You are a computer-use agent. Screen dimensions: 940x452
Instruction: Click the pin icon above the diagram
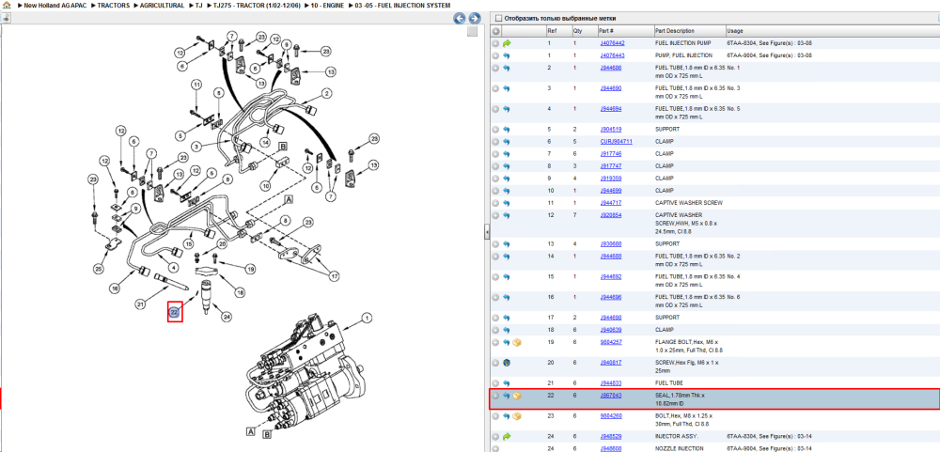pos(6,19)
